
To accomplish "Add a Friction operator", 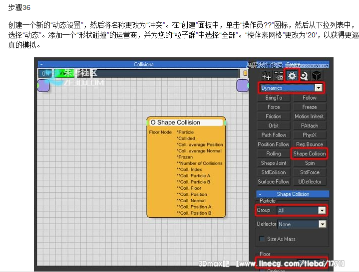I will pos(274,116).
